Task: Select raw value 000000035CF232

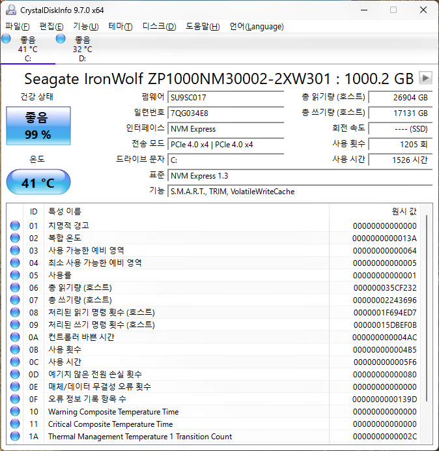Action: [x=385, y=288]
